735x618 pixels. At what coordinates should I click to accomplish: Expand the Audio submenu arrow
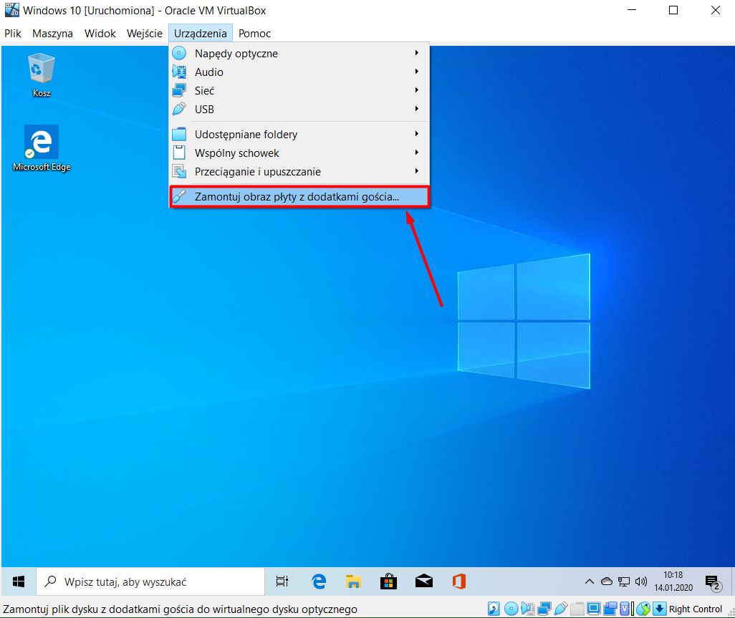pyautogui.click(x=416, y=71)
